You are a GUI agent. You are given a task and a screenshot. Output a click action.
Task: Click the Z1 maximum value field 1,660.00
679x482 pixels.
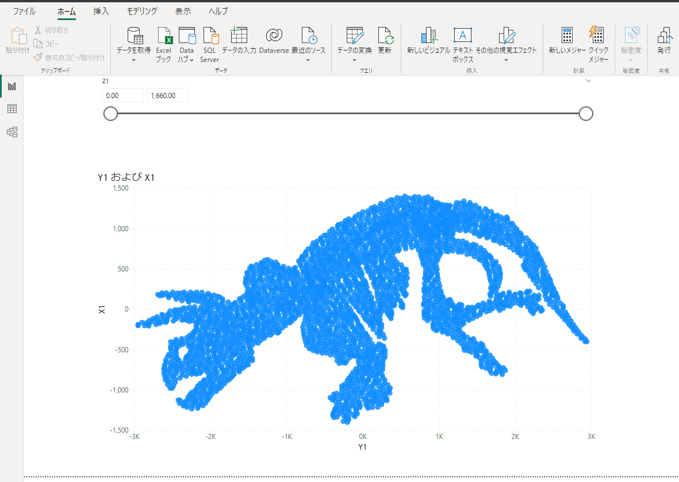(167, 95)
